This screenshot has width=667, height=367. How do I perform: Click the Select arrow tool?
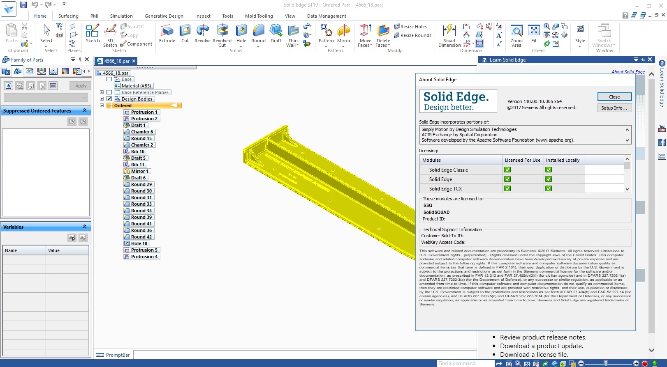(46, 34)
